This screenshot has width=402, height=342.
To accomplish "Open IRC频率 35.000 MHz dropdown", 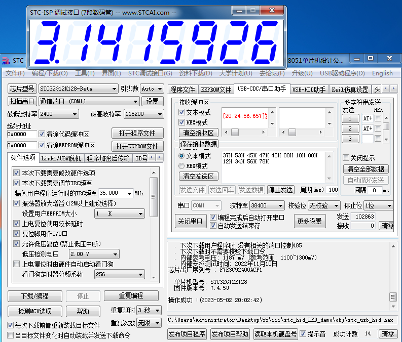I will click(116, 193).
